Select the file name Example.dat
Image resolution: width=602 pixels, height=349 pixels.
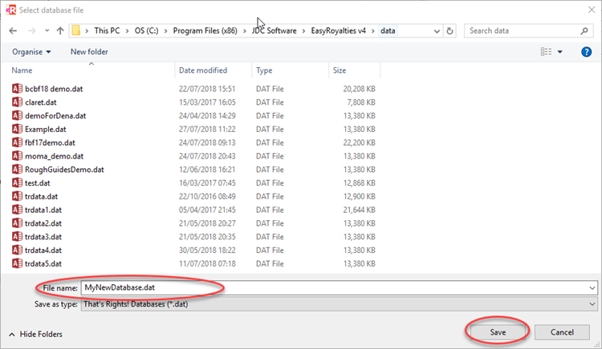45,129
